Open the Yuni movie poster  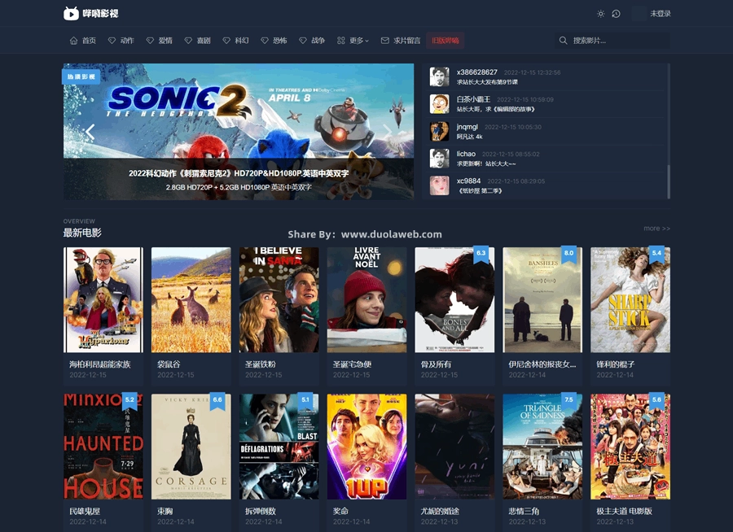[x=454, y=447]
